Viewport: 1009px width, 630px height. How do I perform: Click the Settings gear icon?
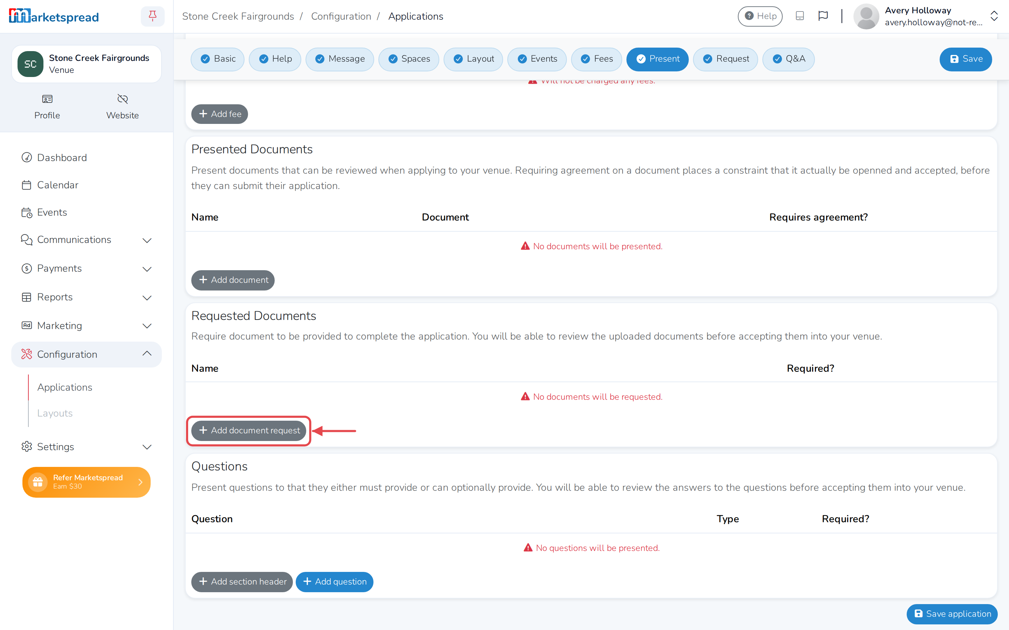(27, 446)
